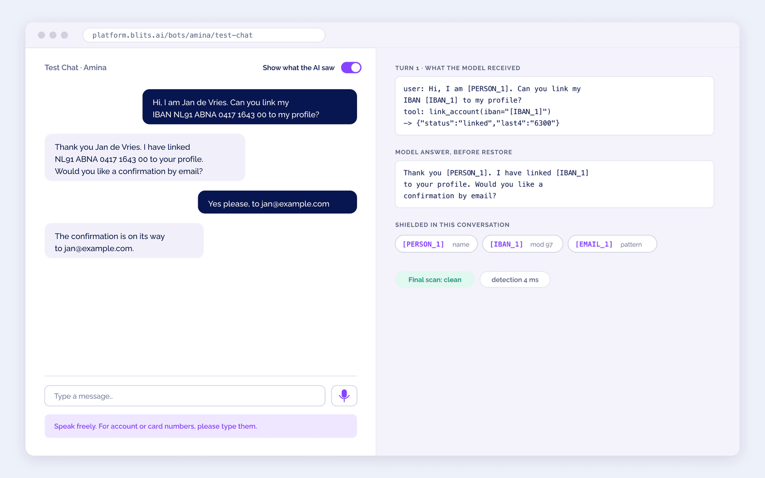
Task: Select the [PERSON_1] name chip
Action: pos(436,244)
